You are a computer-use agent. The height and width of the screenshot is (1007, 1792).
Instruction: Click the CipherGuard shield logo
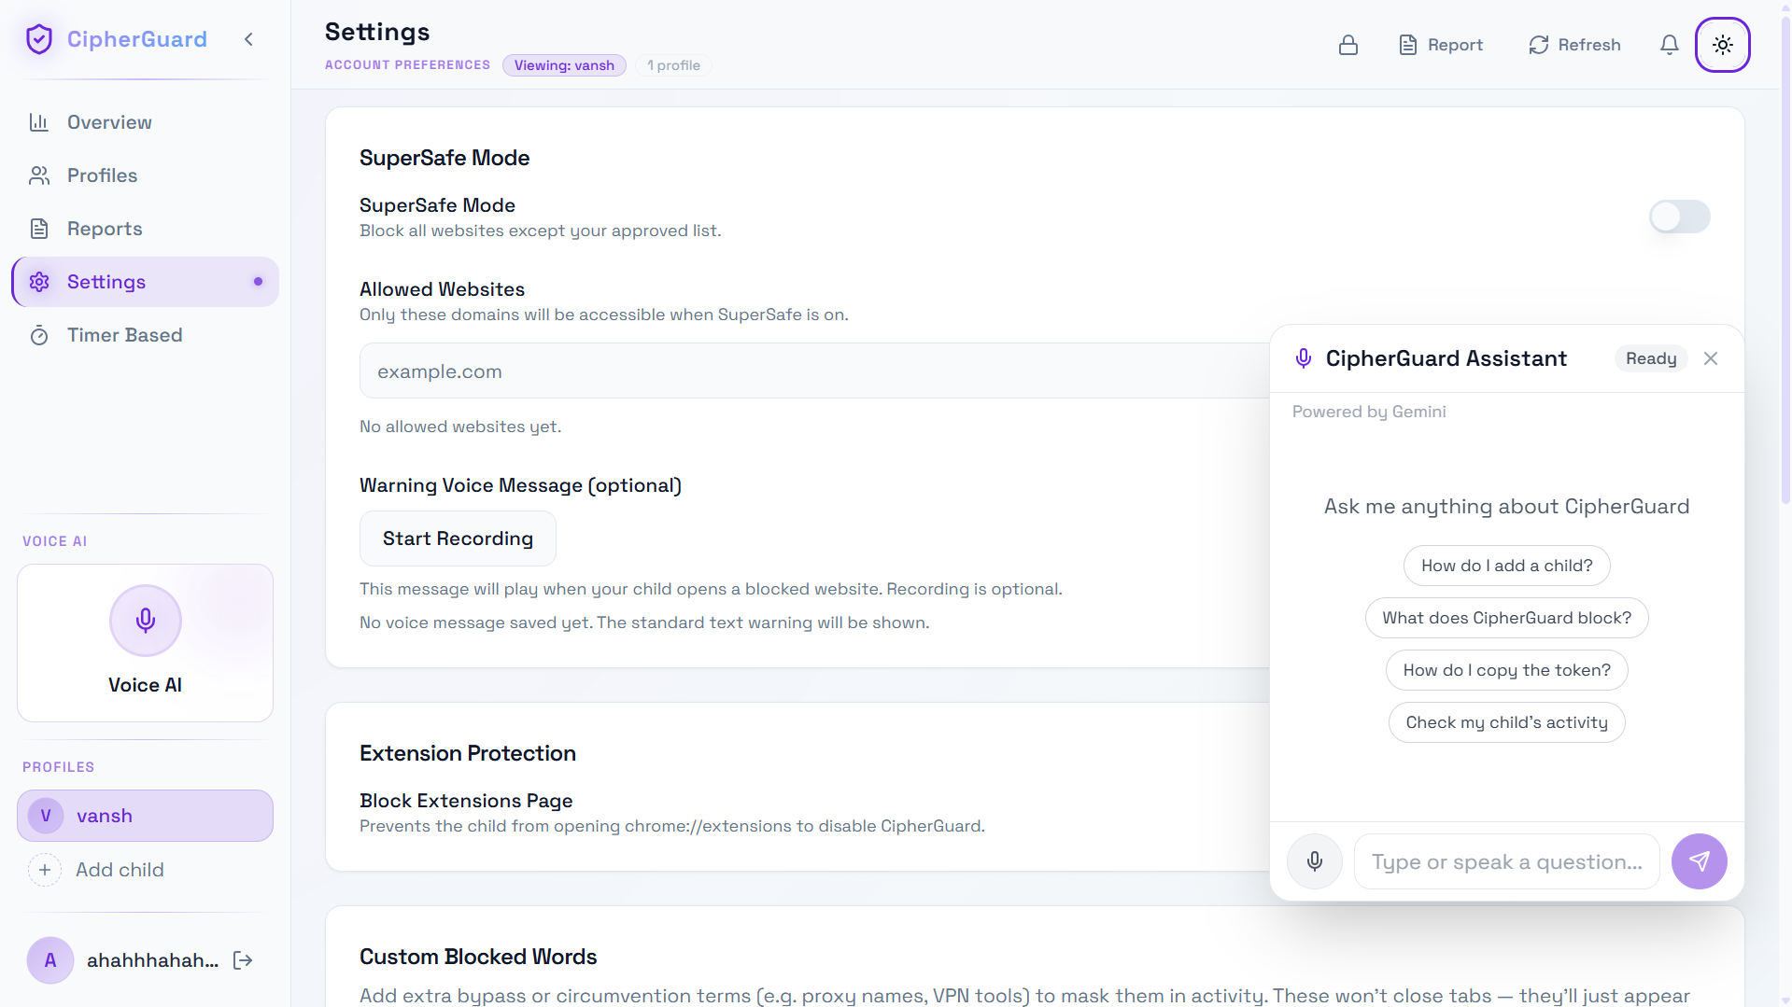[x=39, y=39]
